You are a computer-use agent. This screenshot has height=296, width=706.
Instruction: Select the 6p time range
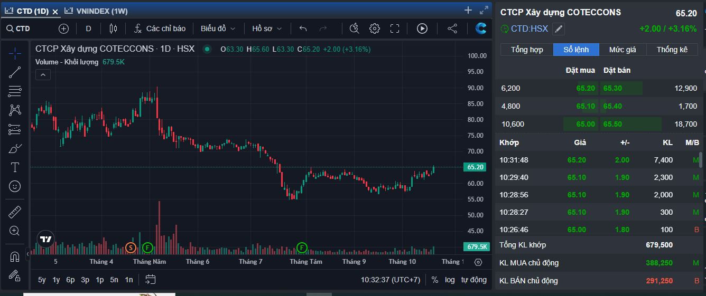[x=70, y=280]
